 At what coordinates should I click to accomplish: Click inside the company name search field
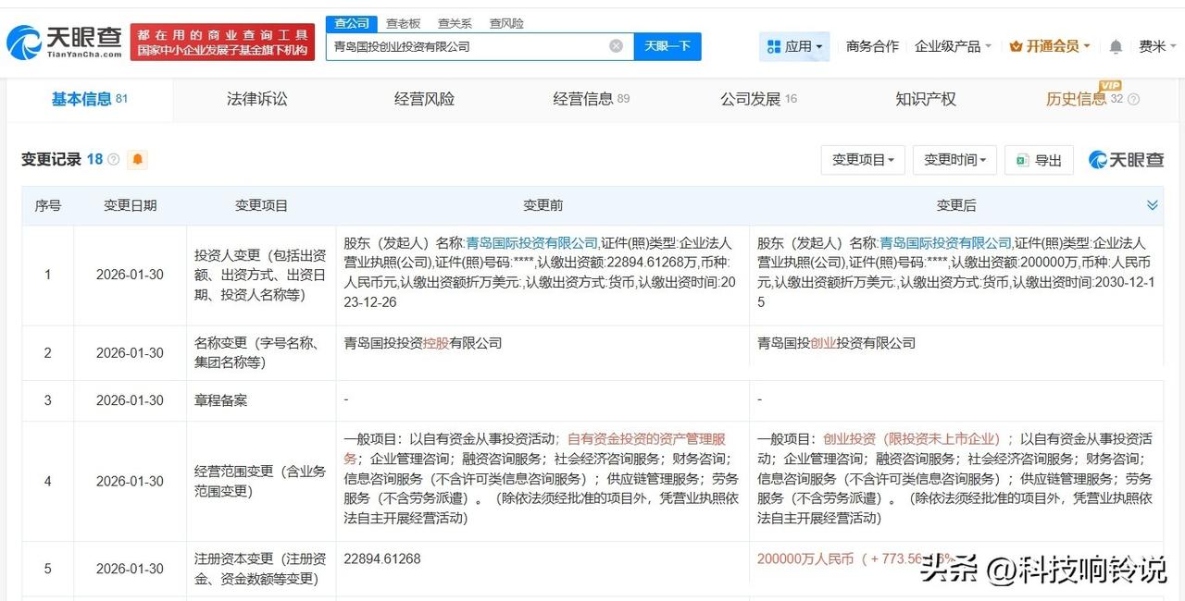[463, 45]
